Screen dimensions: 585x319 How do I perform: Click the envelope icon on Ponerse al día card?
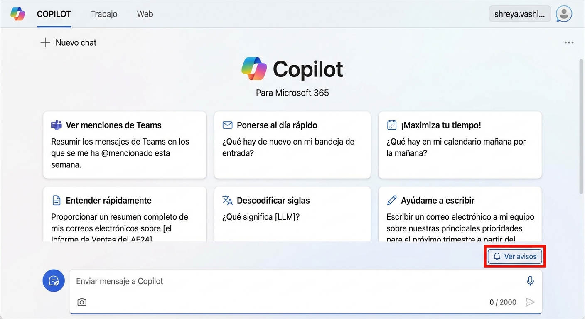tap(227, 125)
